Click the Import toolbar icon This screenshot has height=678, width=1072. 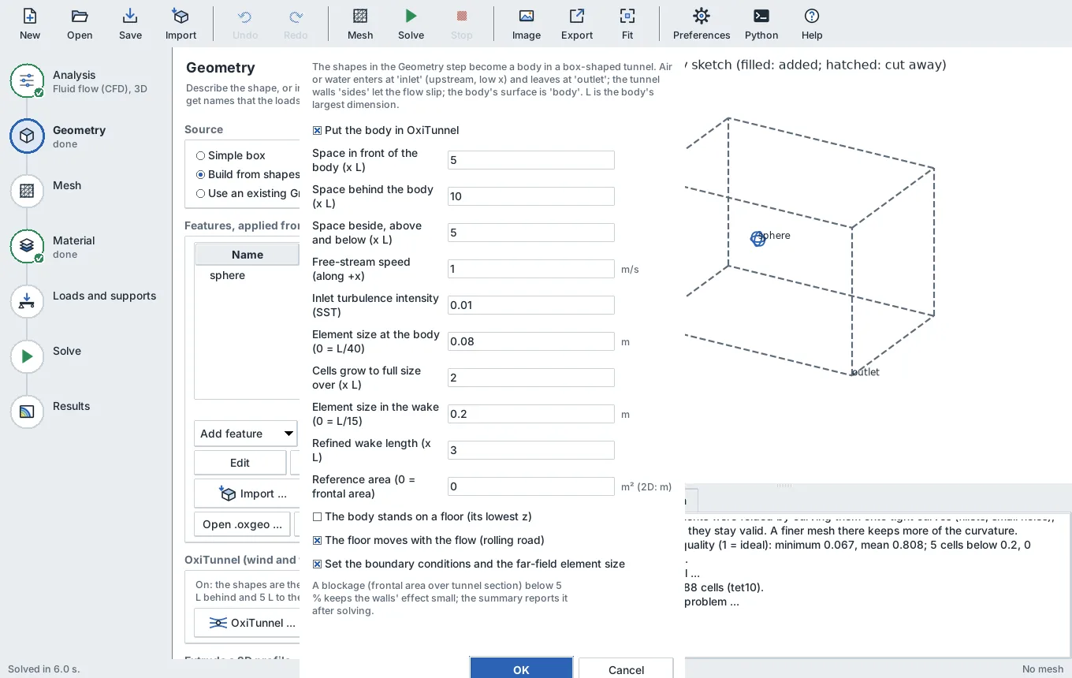pyautogui.click(x=181, y=24)
